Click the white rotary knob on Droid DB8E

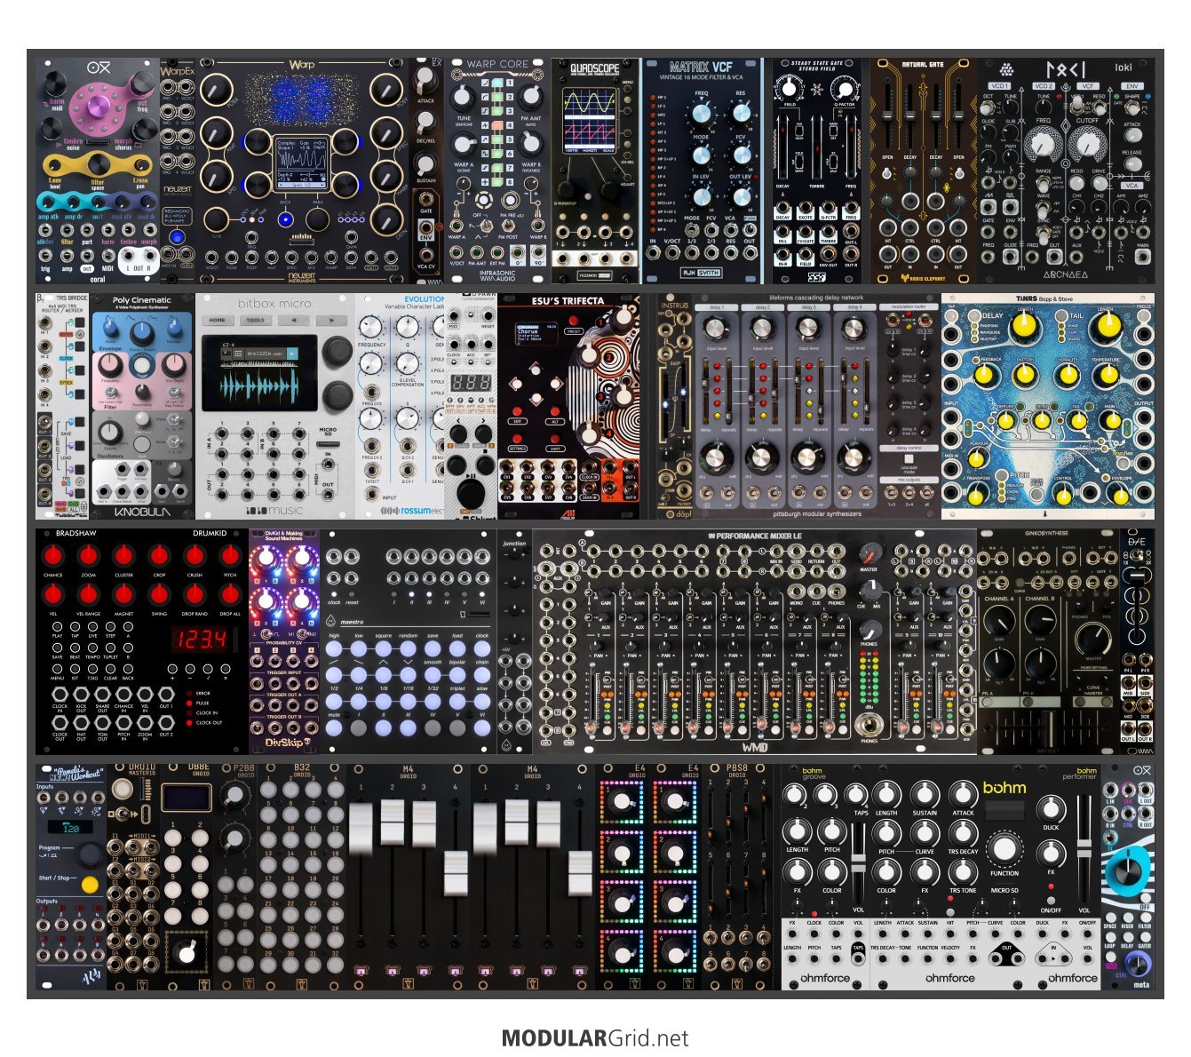(187, 953)
